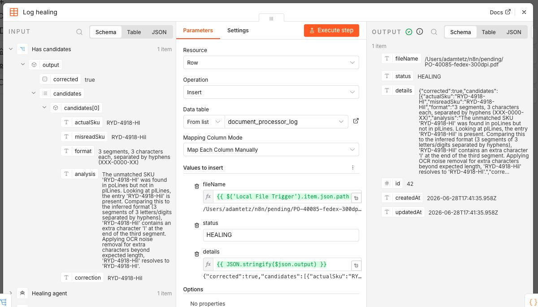Image resolution: width=538 pixels, height=307 pixels.
Task: Open data table in new window icon
Action: [356, 121]
